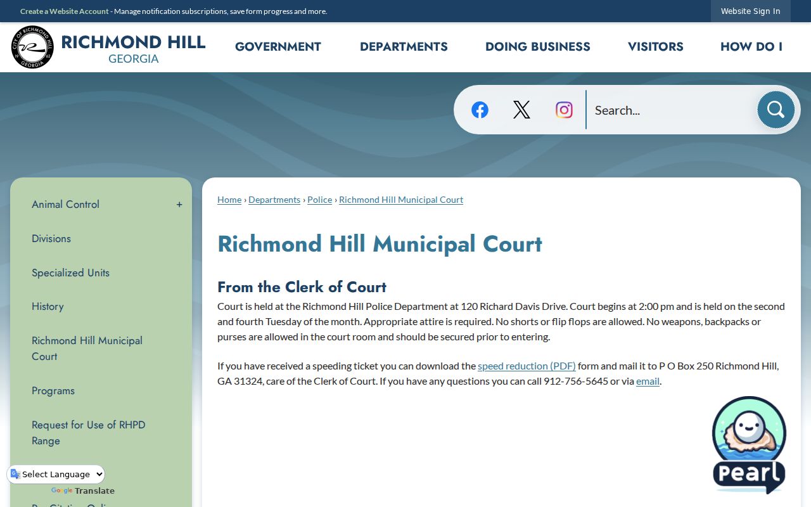Open the X (Twitter) social icon
Viewport: 811px width, 507px height.
521,110
